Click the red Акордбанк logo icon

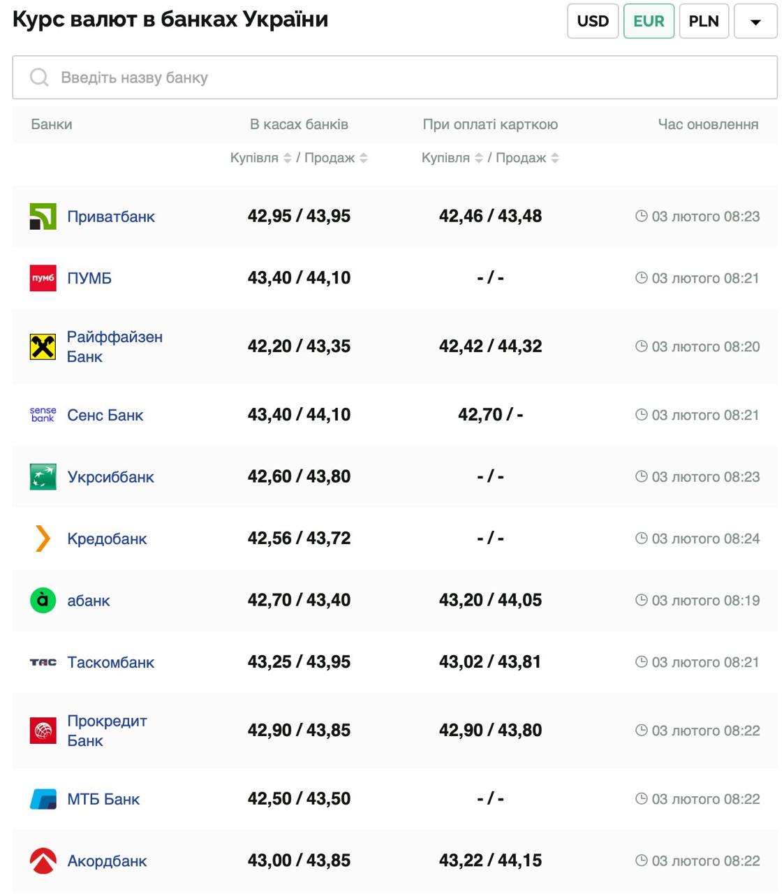pyautogui.click(x=43, y=860)
